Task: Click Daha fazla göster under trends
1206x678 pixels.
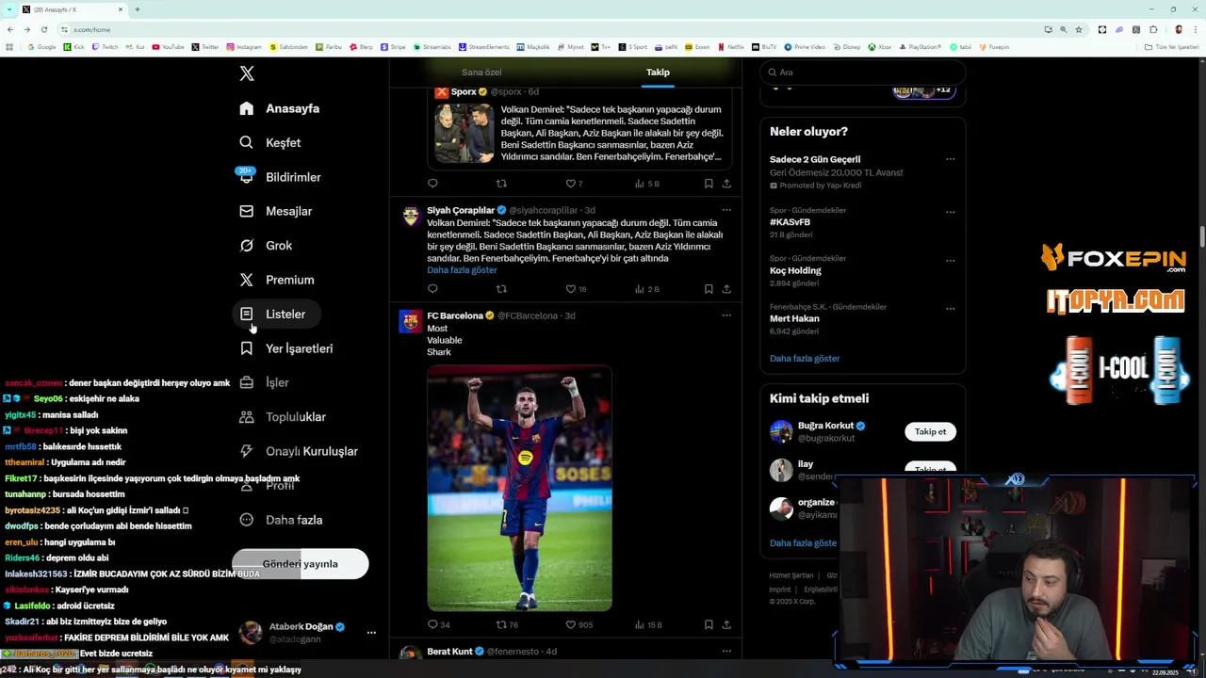Action: 805,359
